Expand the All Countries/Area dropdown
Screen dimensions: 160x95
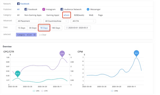(x=56, y=21)
